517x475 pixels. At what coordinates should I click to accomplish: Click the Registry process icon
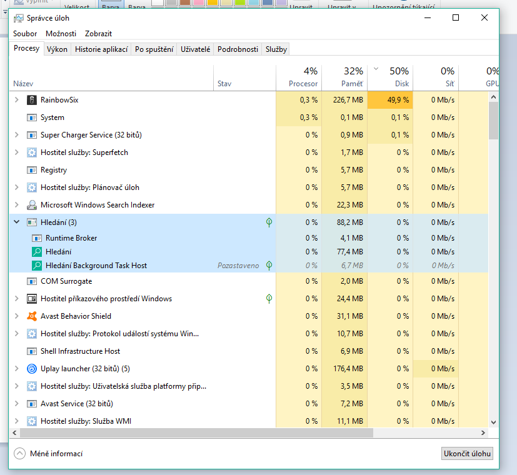click(x=32, y=170)
